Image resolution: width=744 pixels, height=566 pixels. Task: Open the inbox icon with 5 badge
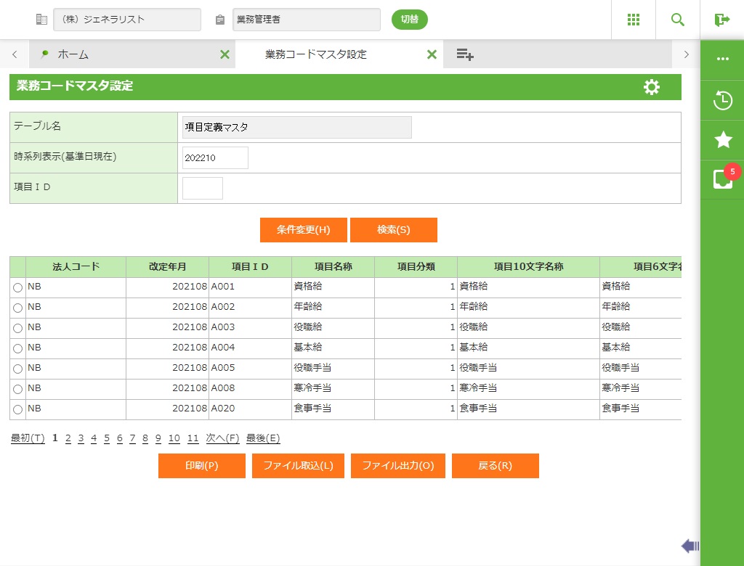coord(722,179)
